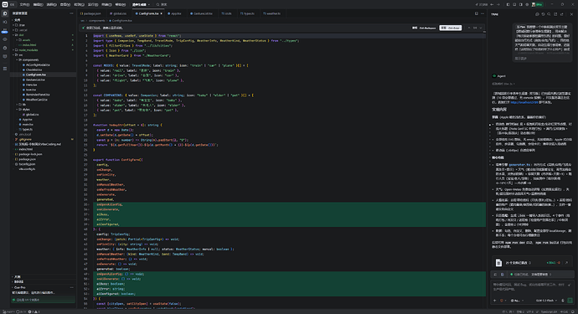Click the plus attach button in chat input
This screenshot has width=578, height=314.
click(495, 301)
